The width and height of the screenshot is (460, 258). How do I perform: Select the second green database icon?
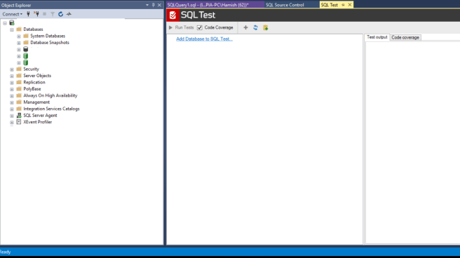tap(26, 62)
